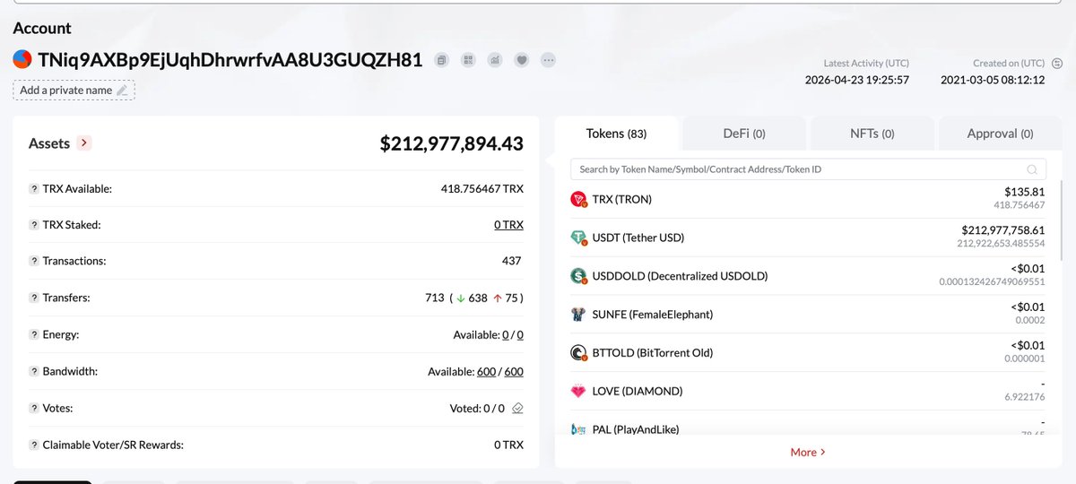Click the Account page heading
The height and width of the screenshot is (484, 1076).
pos(42,29)
